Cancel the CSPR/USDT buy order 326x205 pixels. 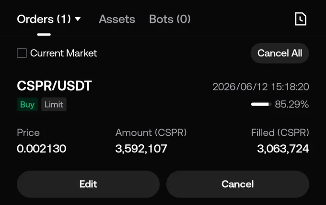coord(238,184)
